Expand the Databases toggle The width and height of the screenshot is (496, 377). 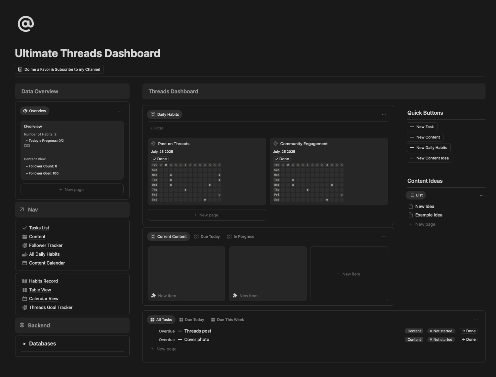pos(24,344)
